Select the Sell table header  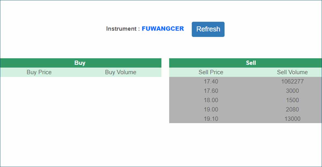coord(251,63)
